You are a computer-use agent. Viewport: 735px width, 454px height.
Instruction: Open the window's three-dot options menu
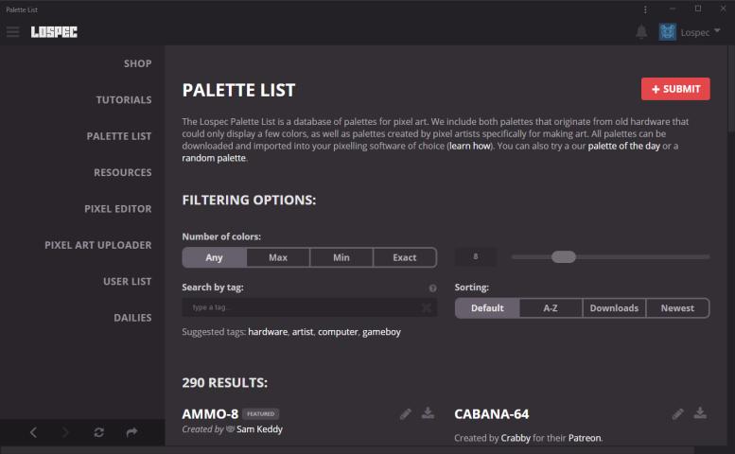(x=645, y=9)
